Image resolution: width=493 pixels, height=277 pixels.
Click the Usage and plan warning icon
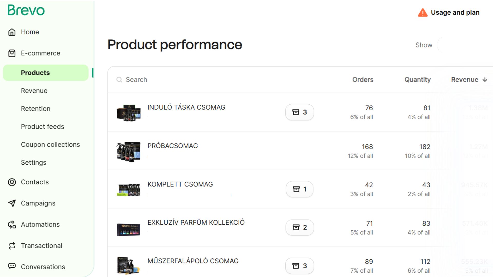coord(423,13)
